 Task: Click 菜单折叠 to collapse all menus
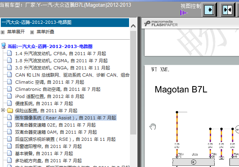(45, 32)
